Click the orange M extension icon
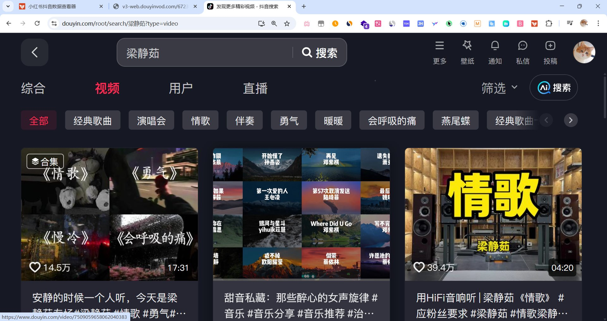This screenshot has width=607, height=321. click(x=477, y=23)
